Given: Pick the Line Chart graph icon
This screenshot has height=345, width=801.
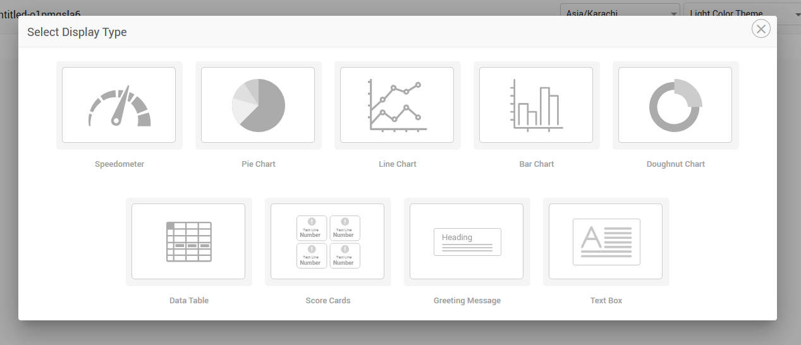Looking at the screenshot, I should pyautogui.click(x=397, y=106).
